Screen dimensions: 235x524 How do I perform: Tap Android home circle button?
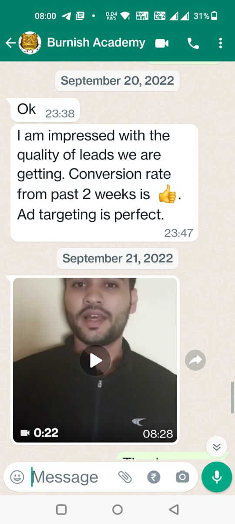pyautogui.click(x=117, y=509)
